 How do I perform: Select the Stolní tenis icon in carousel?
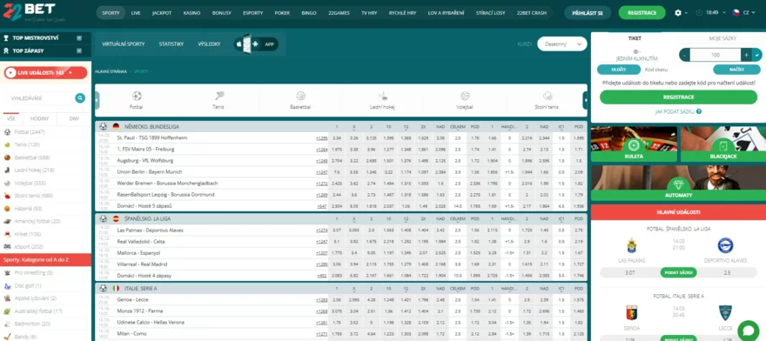tap(548, 96)
